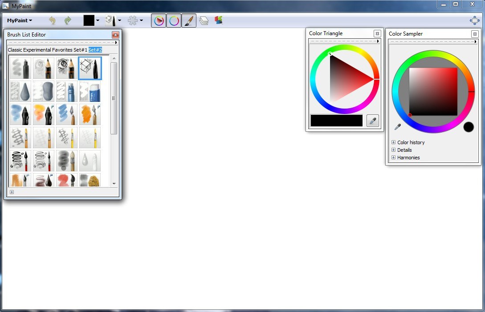
Task: Click the eyedropper in the Color Sampler
Action: (x=398, y=127)
